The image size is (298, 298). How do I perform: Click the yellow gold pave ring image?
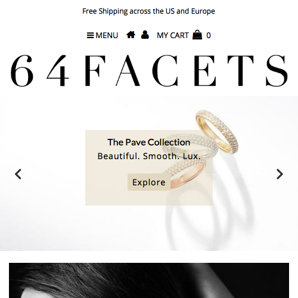[217, 132]
